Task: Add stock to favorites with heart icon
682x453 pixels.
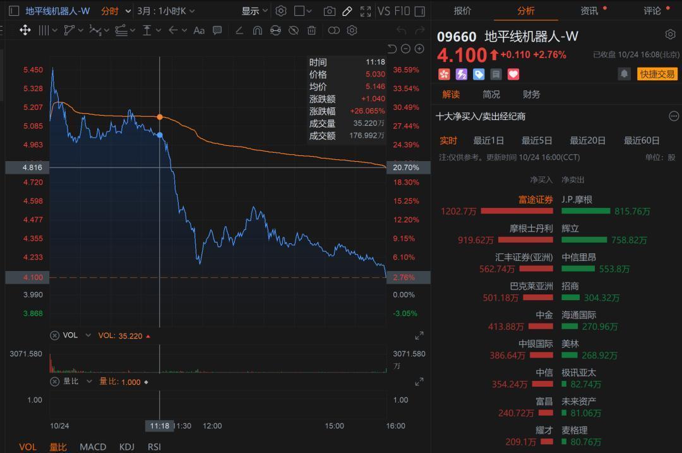Action: [513, 75]
